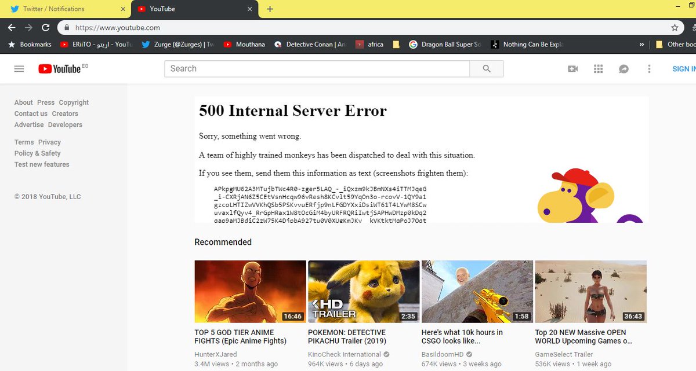Viewport: 696px width, 371px height.
Task: Go back with the browser back arrow
Action: 12,27
